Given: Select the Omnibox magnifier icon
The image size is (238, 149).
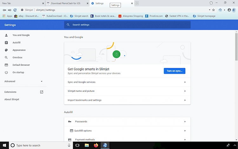Looking at the screenshot, I should 6,58.
